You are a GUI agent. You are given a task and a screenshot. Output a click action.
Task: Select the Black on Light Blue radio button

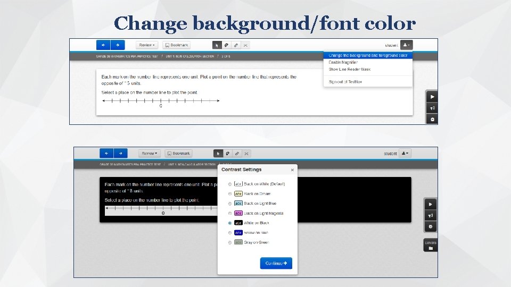[x=230, y=204]
